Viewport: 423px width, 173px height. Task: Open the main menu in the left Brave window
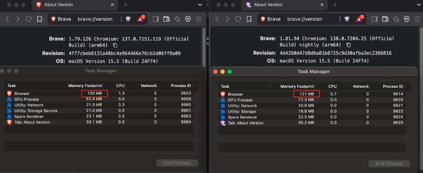coord(199,19)
